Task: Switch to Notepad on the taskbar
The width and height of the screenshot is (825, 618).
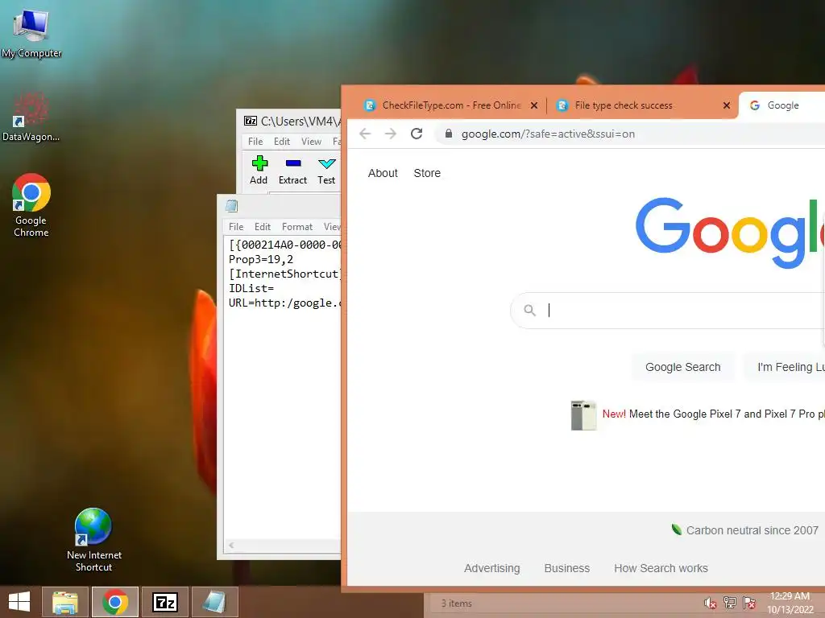Action: click(214, 602)
